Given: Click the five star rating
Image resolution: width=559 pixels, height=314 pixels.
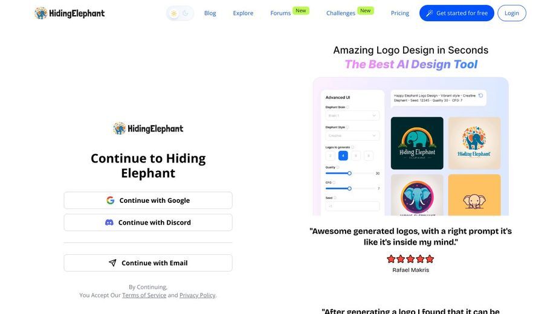Looking at the screenshot, I should coord(410,259).
